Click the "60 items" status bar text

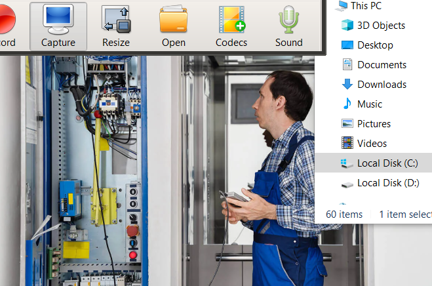tap(344, 214)
